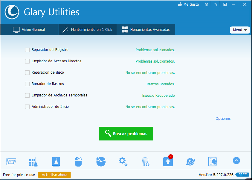Image resolution: width=252 pixels, height=180 pixels.
Task: Open the gears process manager icon
Action: (x=123, y=162)
